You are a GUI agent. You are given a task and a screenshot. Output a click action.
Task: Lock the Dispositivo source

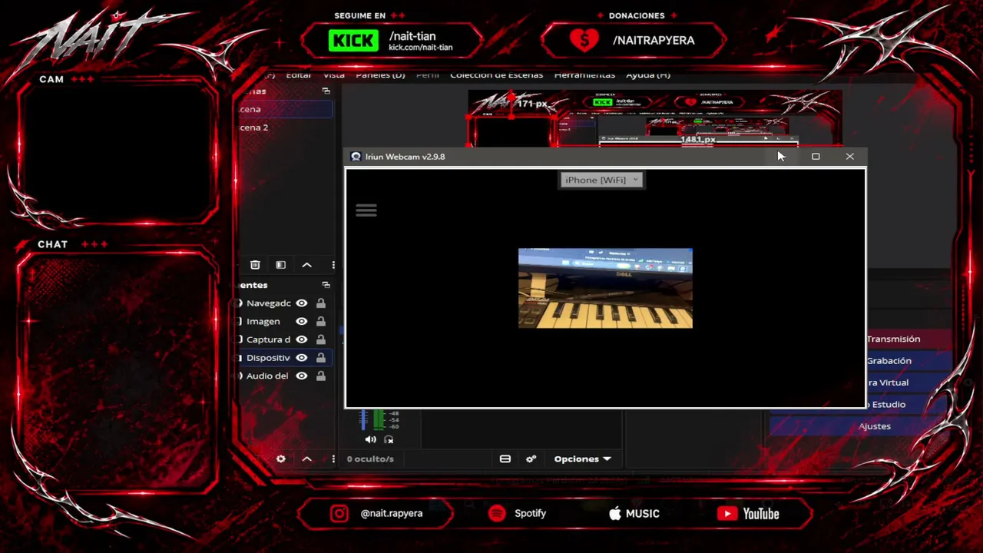click(x=321, y=358)
